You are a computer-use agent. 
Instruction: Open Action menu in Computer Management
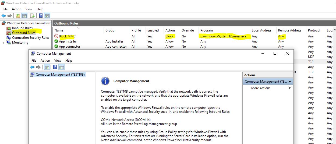(x=45, y=61)
